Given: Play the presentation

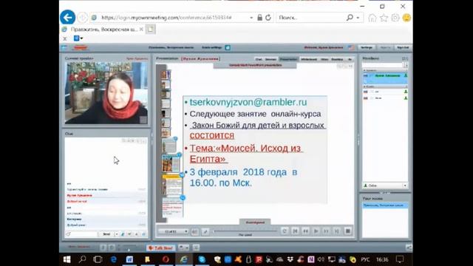Looking at the screenshot, I should (x=316, y=231).
